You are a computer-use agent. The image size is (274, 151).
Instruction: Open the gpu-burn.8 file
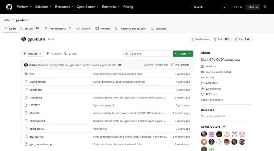click(36, 137)
